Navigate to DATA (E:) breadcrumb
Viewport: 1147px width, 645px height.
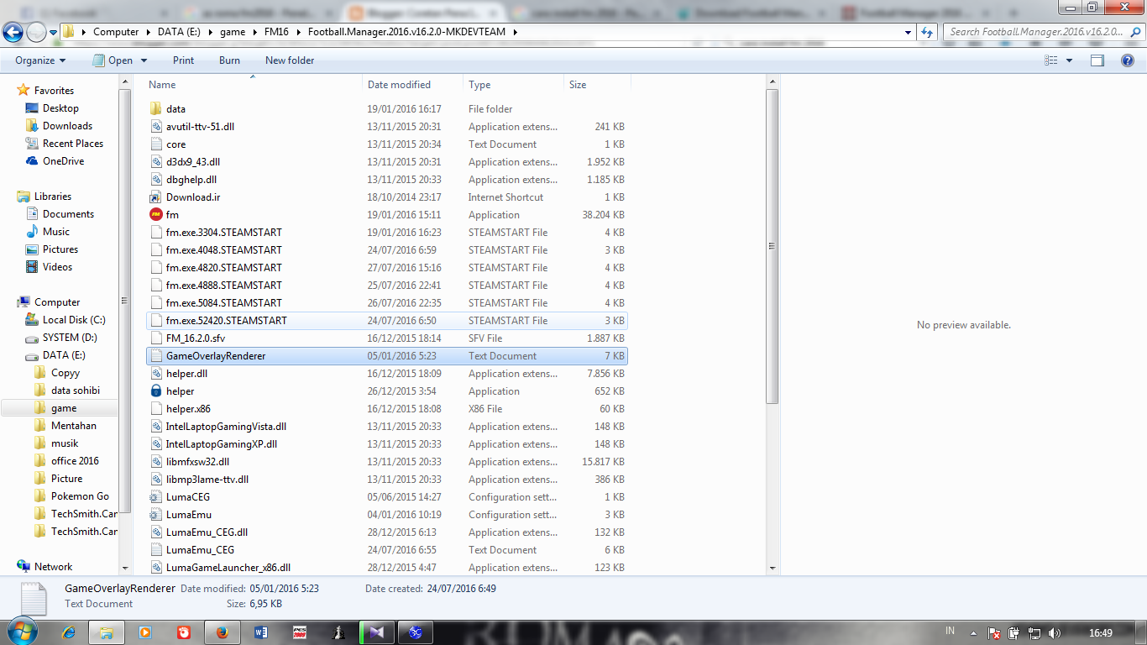click(180, 32)
